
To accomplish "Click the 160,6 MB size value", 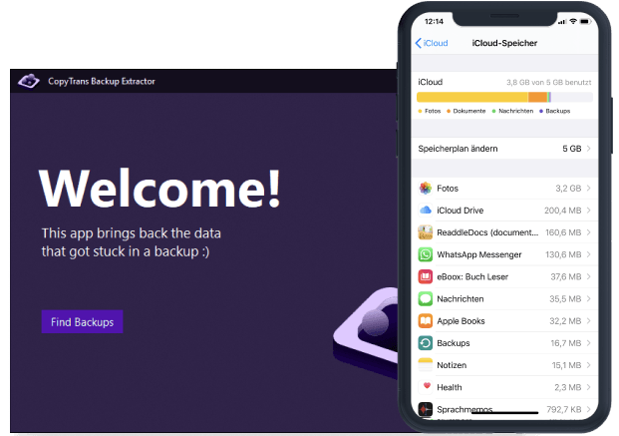I will tap(563, 232).
